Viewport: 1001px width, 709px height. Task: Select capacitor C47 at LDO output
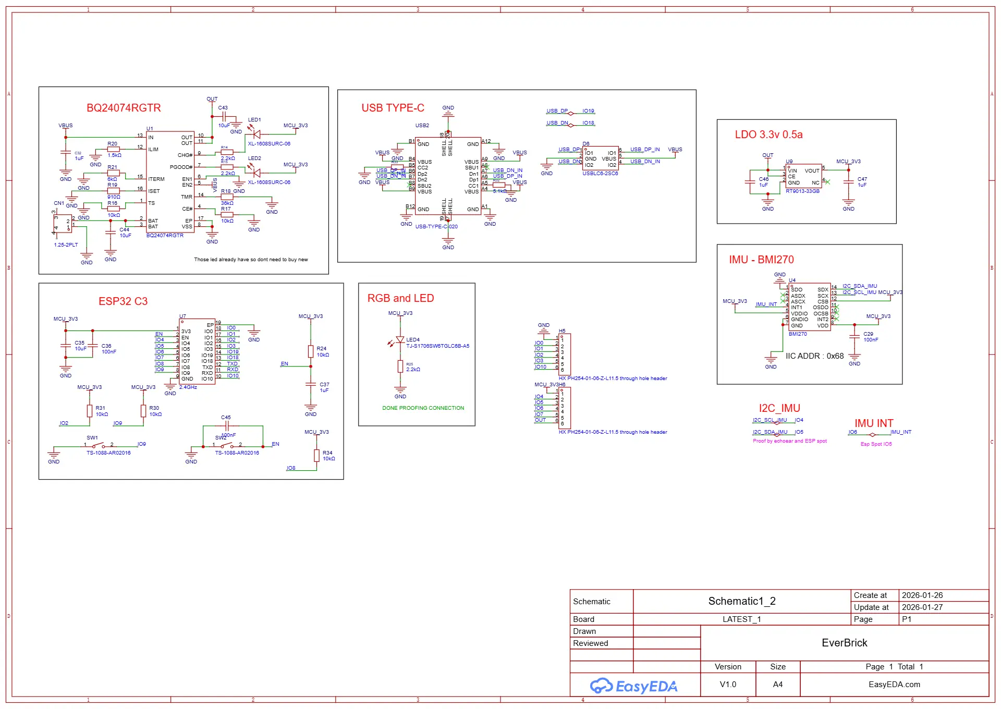point(848,182)
